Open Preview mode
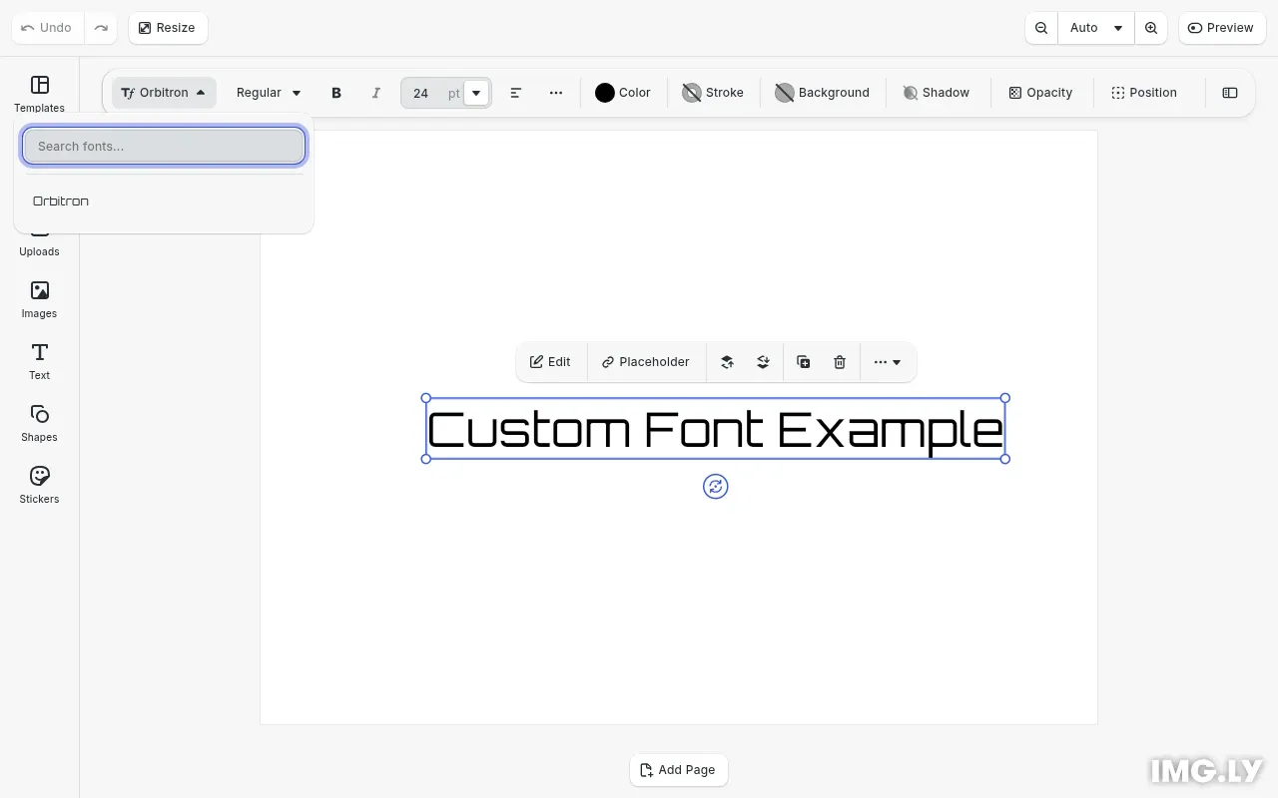The image size is (1278, 798). [x=1221, y=28]
